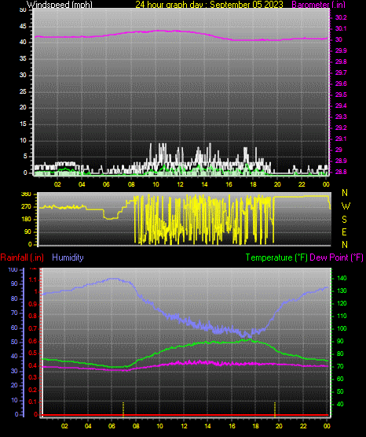Click the Windspeed (mph) axis title
366x437 pixels.
59,4
